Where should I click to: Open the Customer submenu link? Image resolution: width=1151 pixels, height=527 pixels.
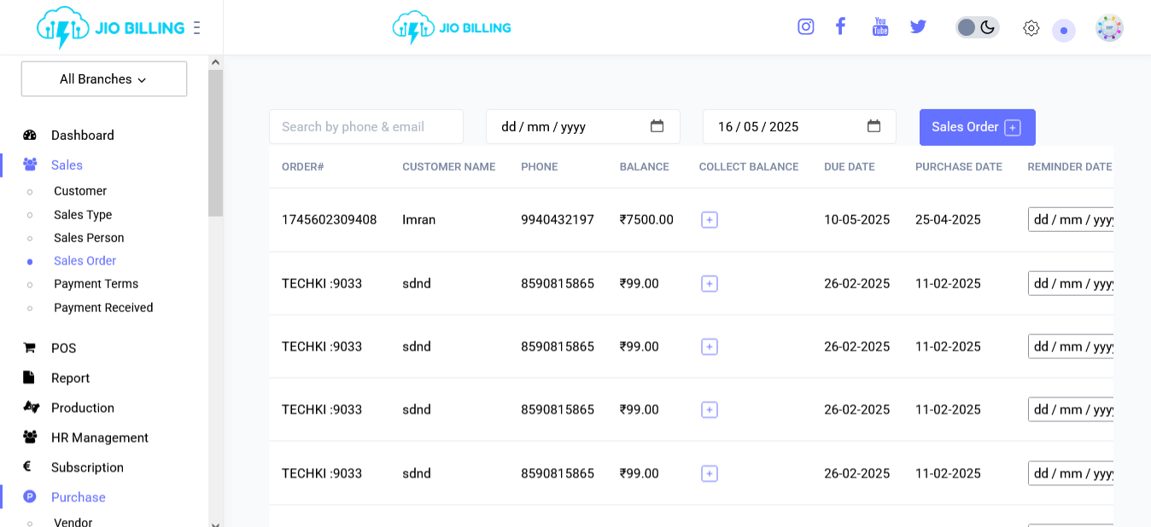coord(80,191)
